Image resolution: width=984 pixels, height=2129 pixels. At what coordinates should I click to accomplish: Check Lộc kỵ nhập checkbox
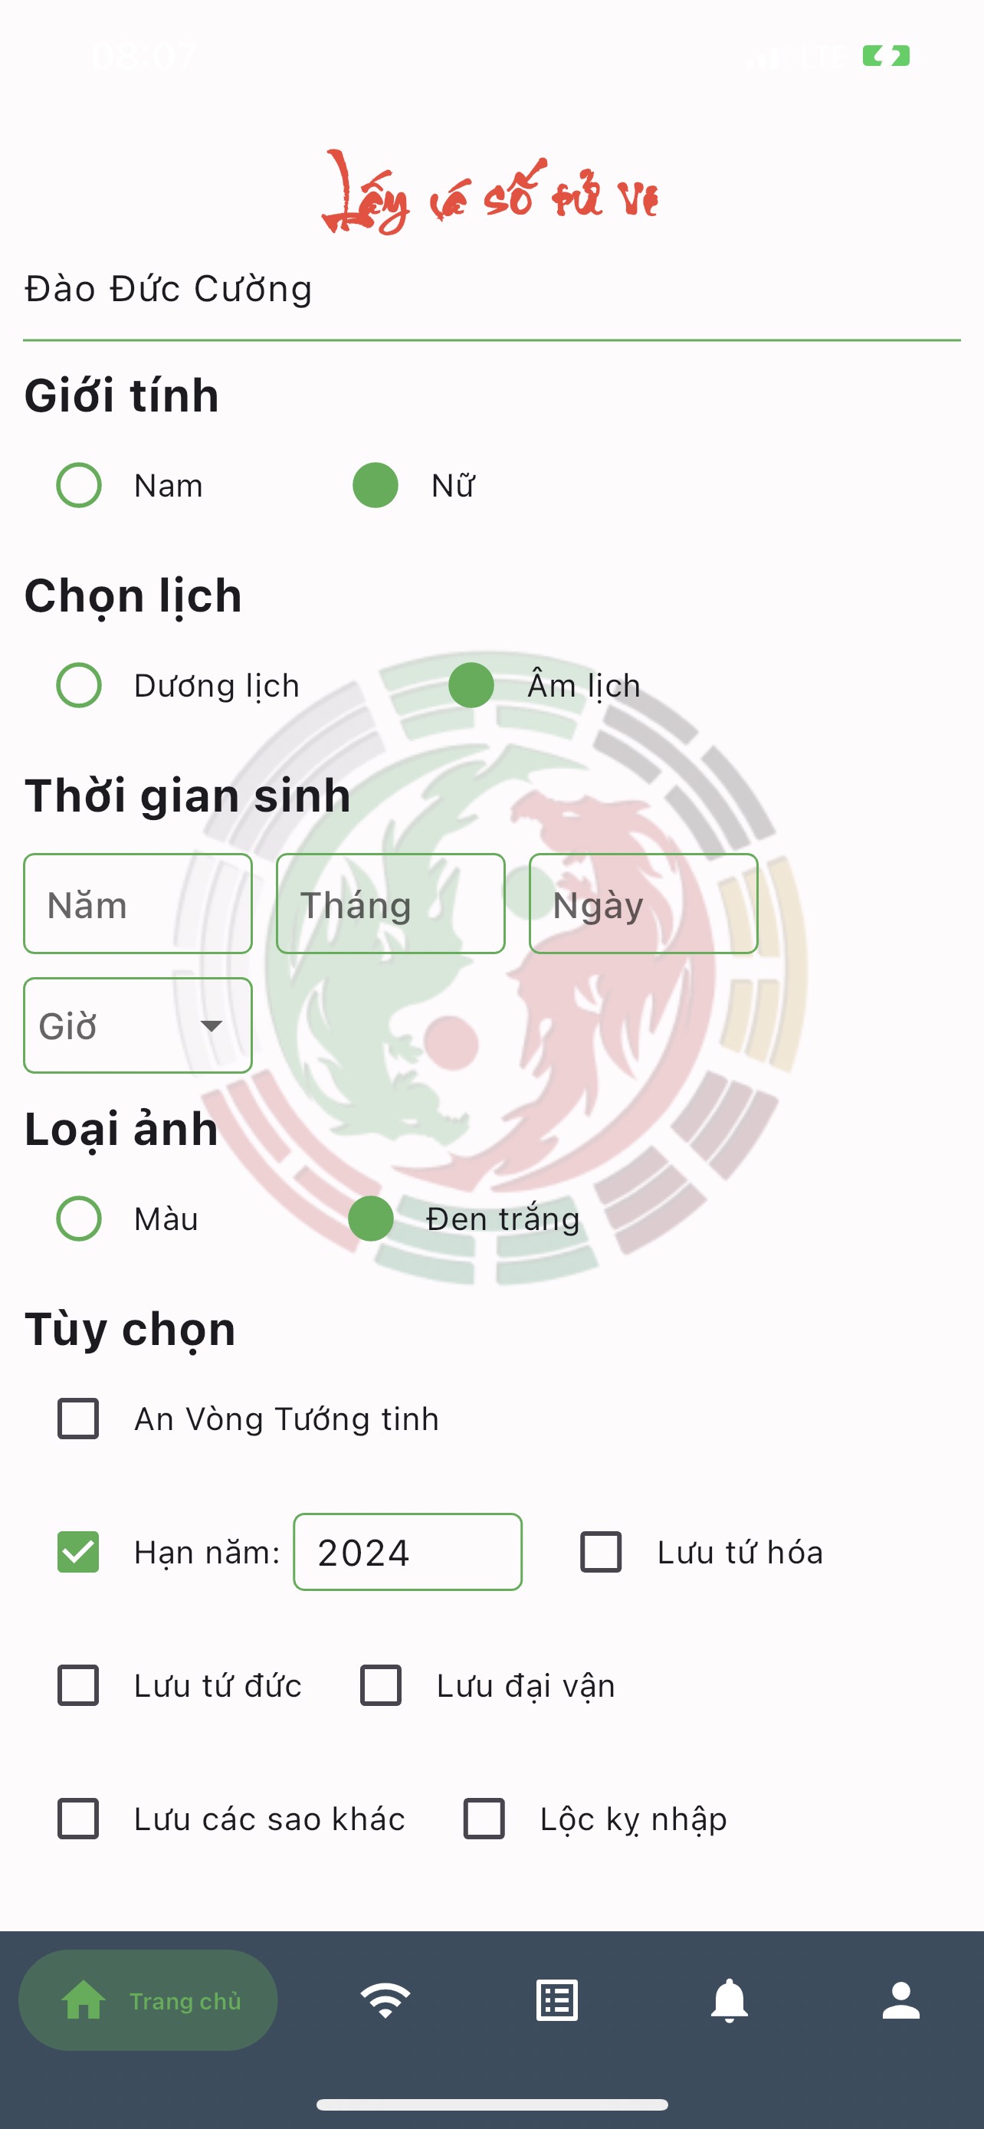pos(484,1819)
